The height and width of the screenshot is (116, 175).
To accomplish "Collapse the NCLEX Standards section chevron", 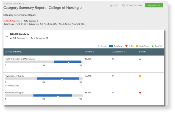I will 7,36.
